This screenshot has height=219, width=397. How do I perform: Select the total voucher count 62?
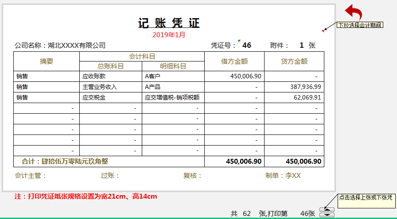pos(247,214)
